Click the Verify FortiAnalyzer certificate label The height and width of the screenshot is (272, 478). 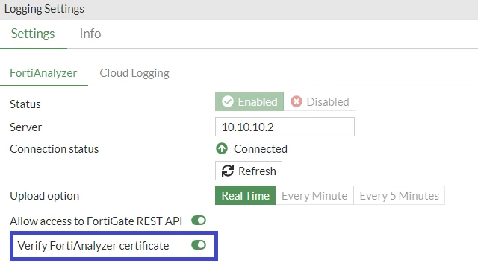click(x=93, y=245)
